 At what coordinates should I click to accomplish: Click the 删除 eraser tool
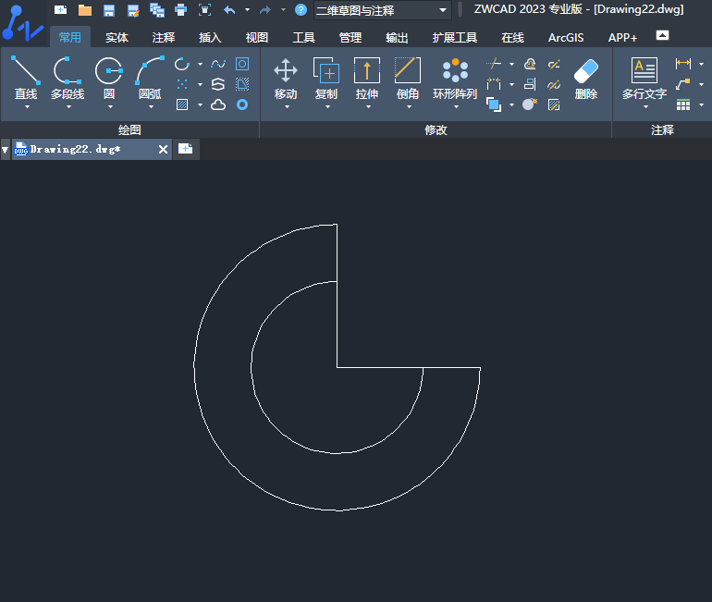tap(586, 78)
